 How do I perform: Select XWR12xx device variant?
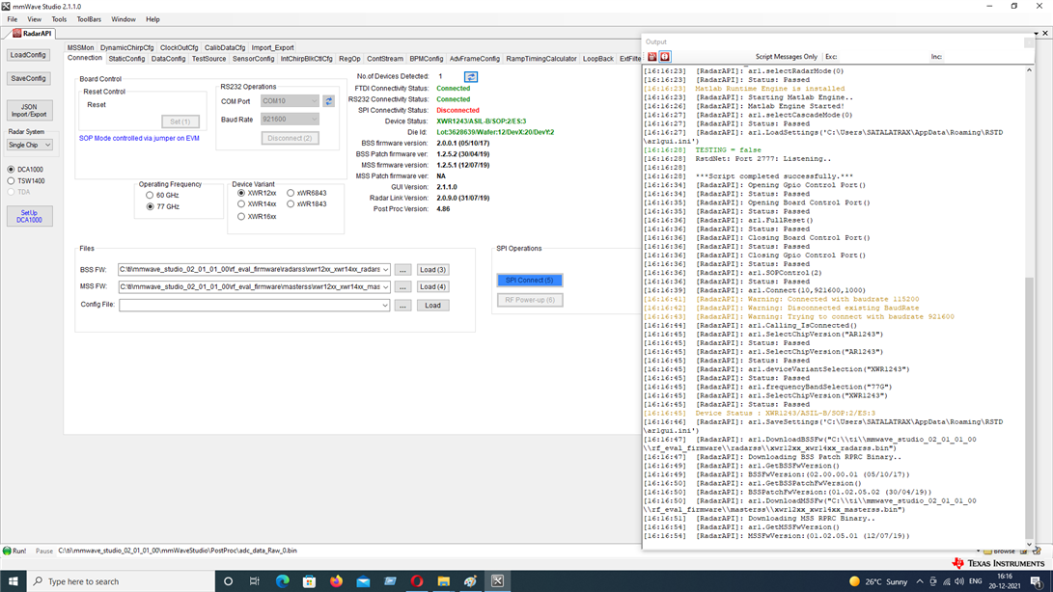[241, 193]
